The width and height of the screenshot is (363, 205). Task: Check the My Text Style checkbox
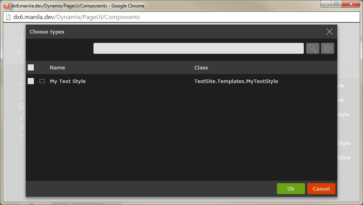31,81
